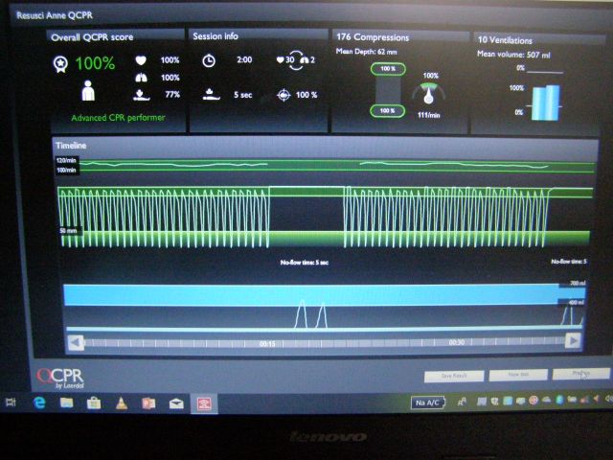Click the compression rate gauge icon
613x460 pixels.
coord(429,93)
